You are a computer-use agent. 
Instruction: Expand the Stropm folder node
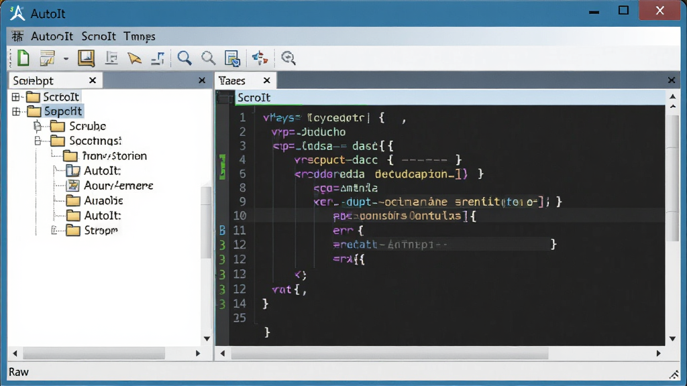point(54,231)
